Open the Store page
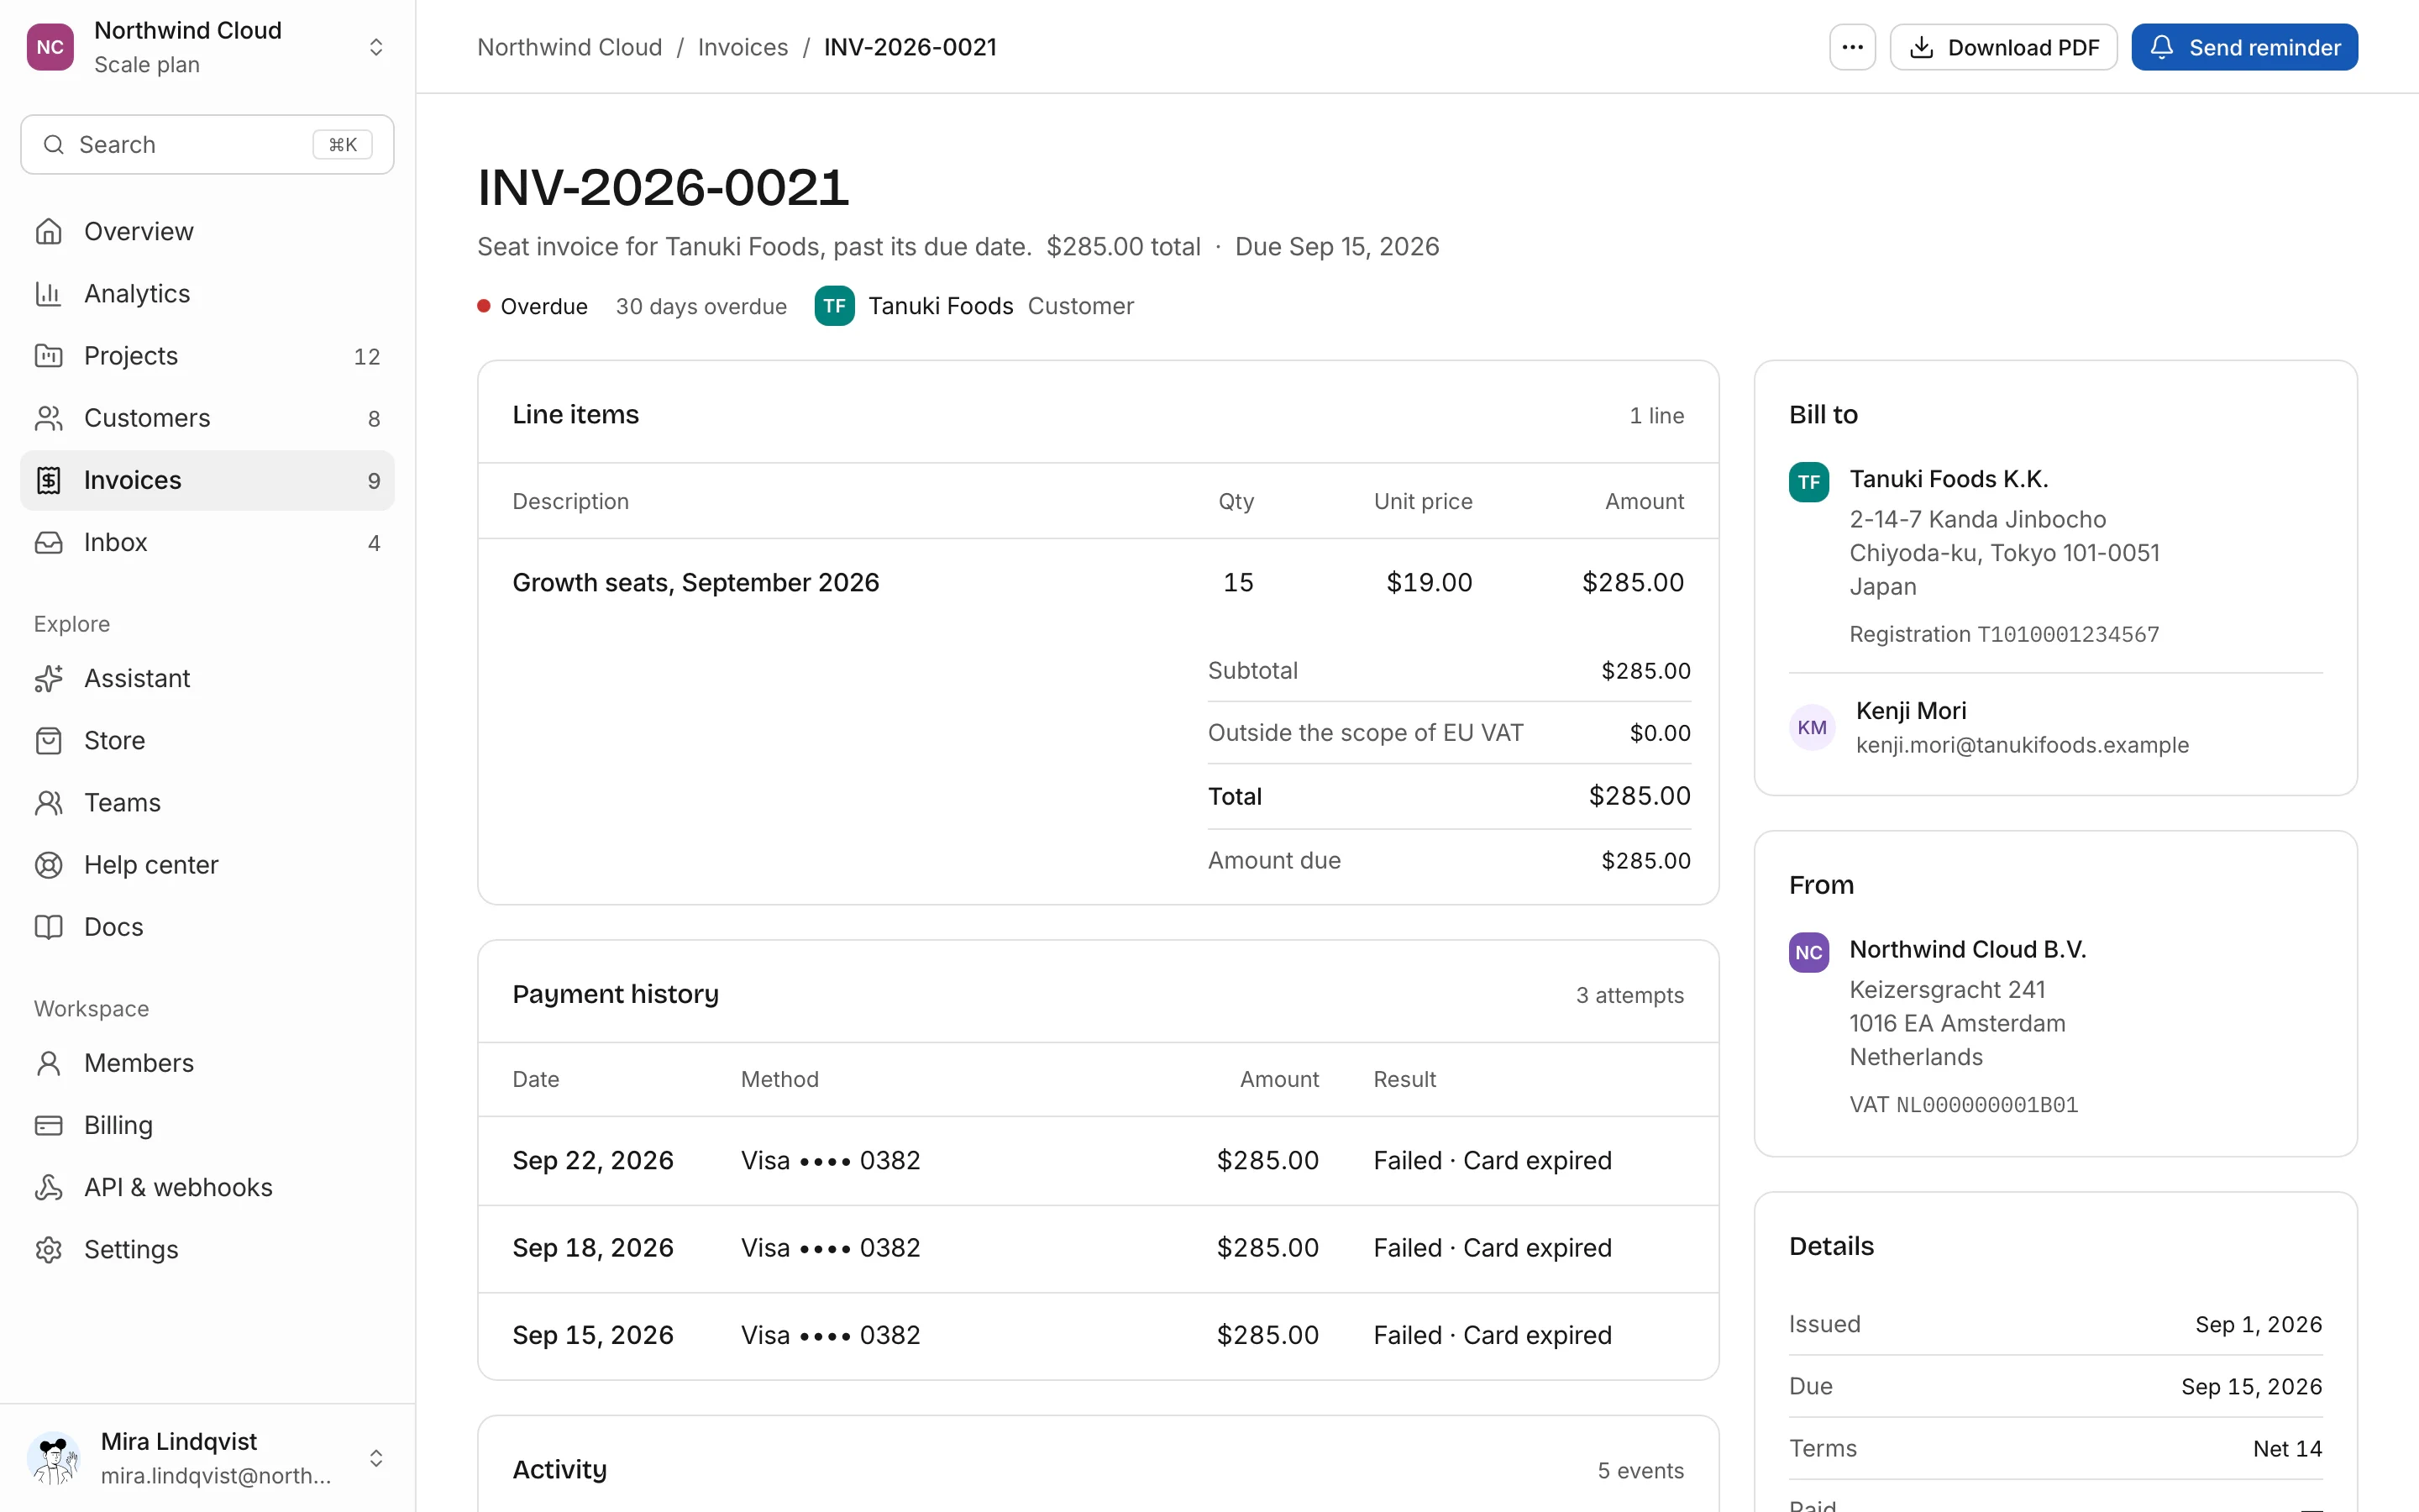 pos(207,740)
